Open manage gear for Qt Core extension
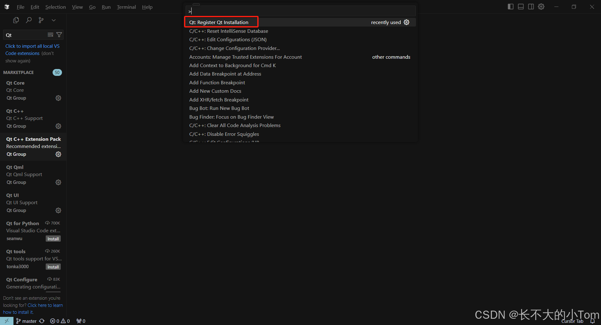Viewport: 601px width, 325px height. 58,98
